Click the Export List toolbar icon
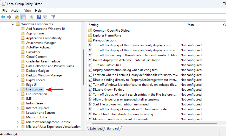This screenshot has height=136, width=226. (31, 17)
